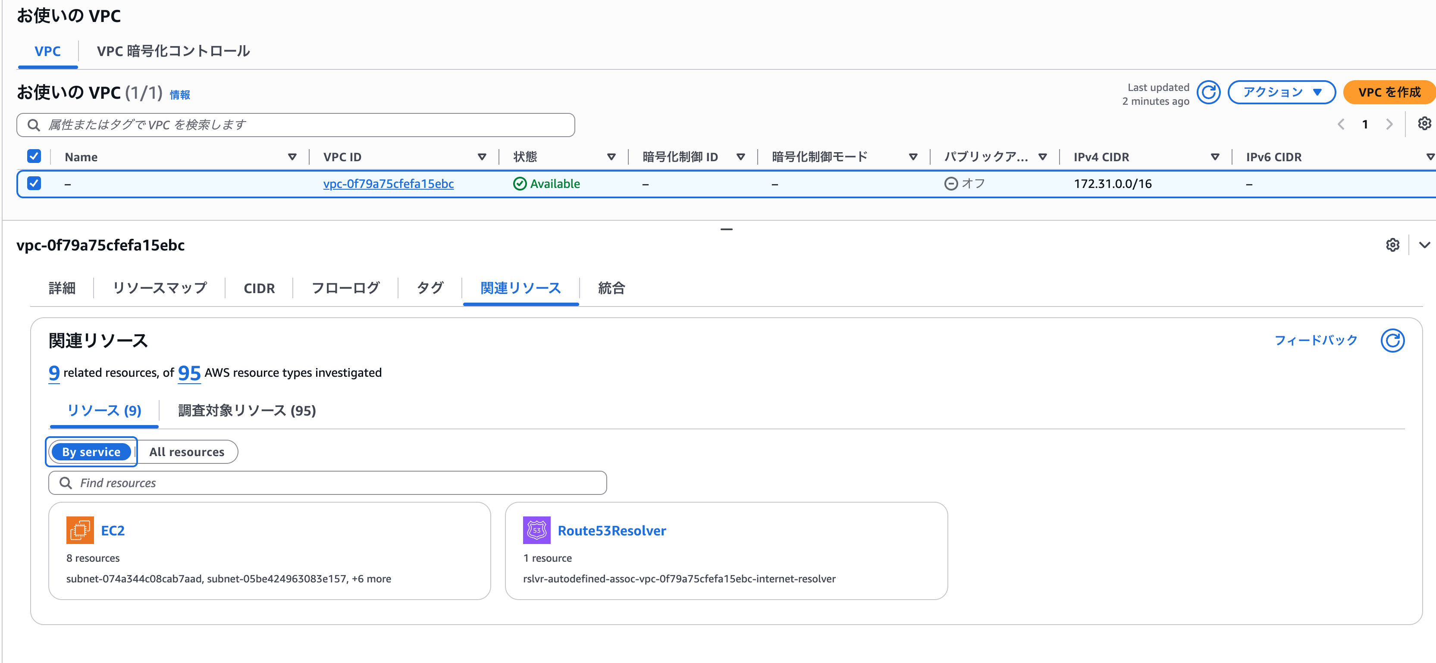Focus the VPC search input field
Screen dimensions: 1436x663
[x=295, y=125]
